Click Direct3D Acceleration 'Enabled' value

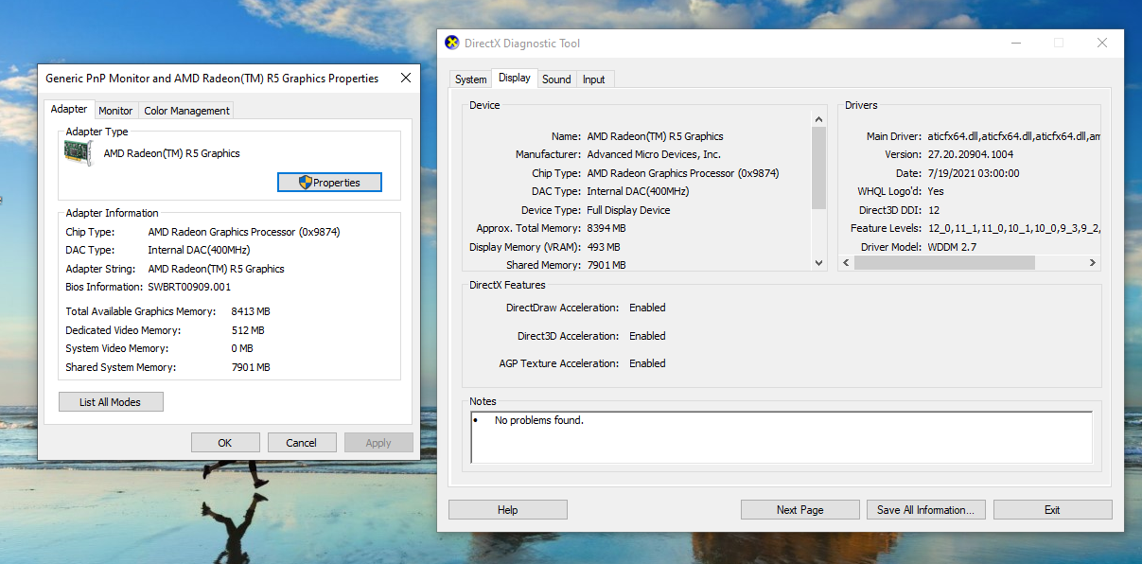[x=647, y=336]
